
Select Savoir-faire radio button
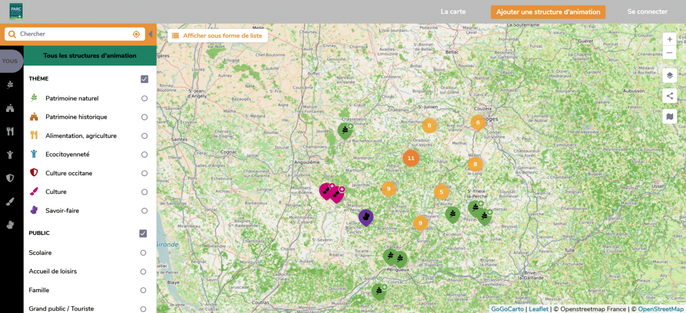tap(145, 211)
